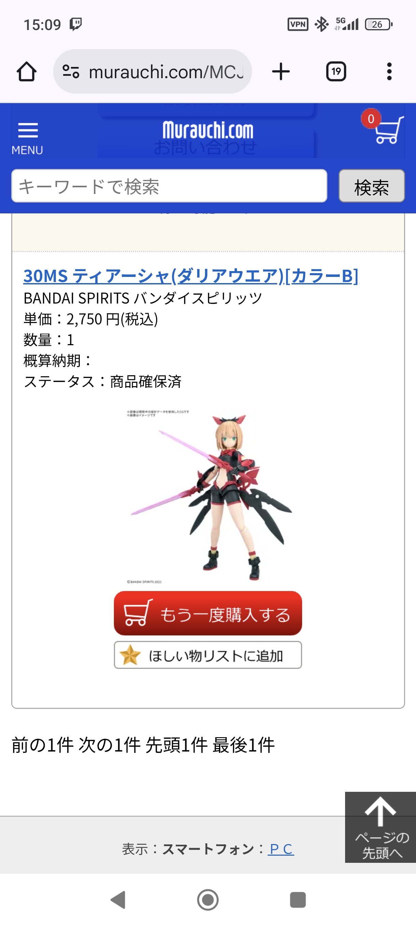Tap the site settings icon in address bar
This screenshot has height=926, width=416.
pos(71,72)
